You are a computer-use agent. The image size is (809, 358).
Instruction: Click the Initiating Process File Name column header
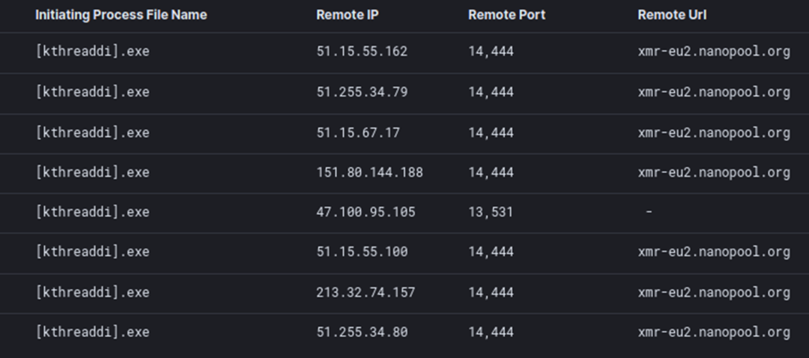(121, 15)
